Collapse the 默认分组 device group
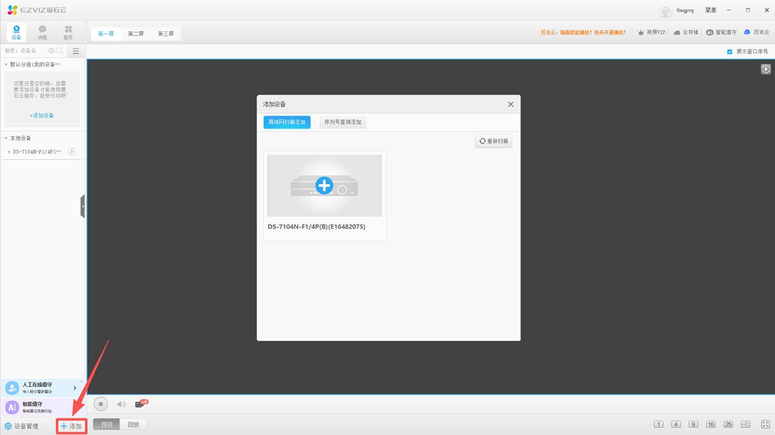Image resolution: width=775 pixels, height=435 pixels. tap(6, 65)
